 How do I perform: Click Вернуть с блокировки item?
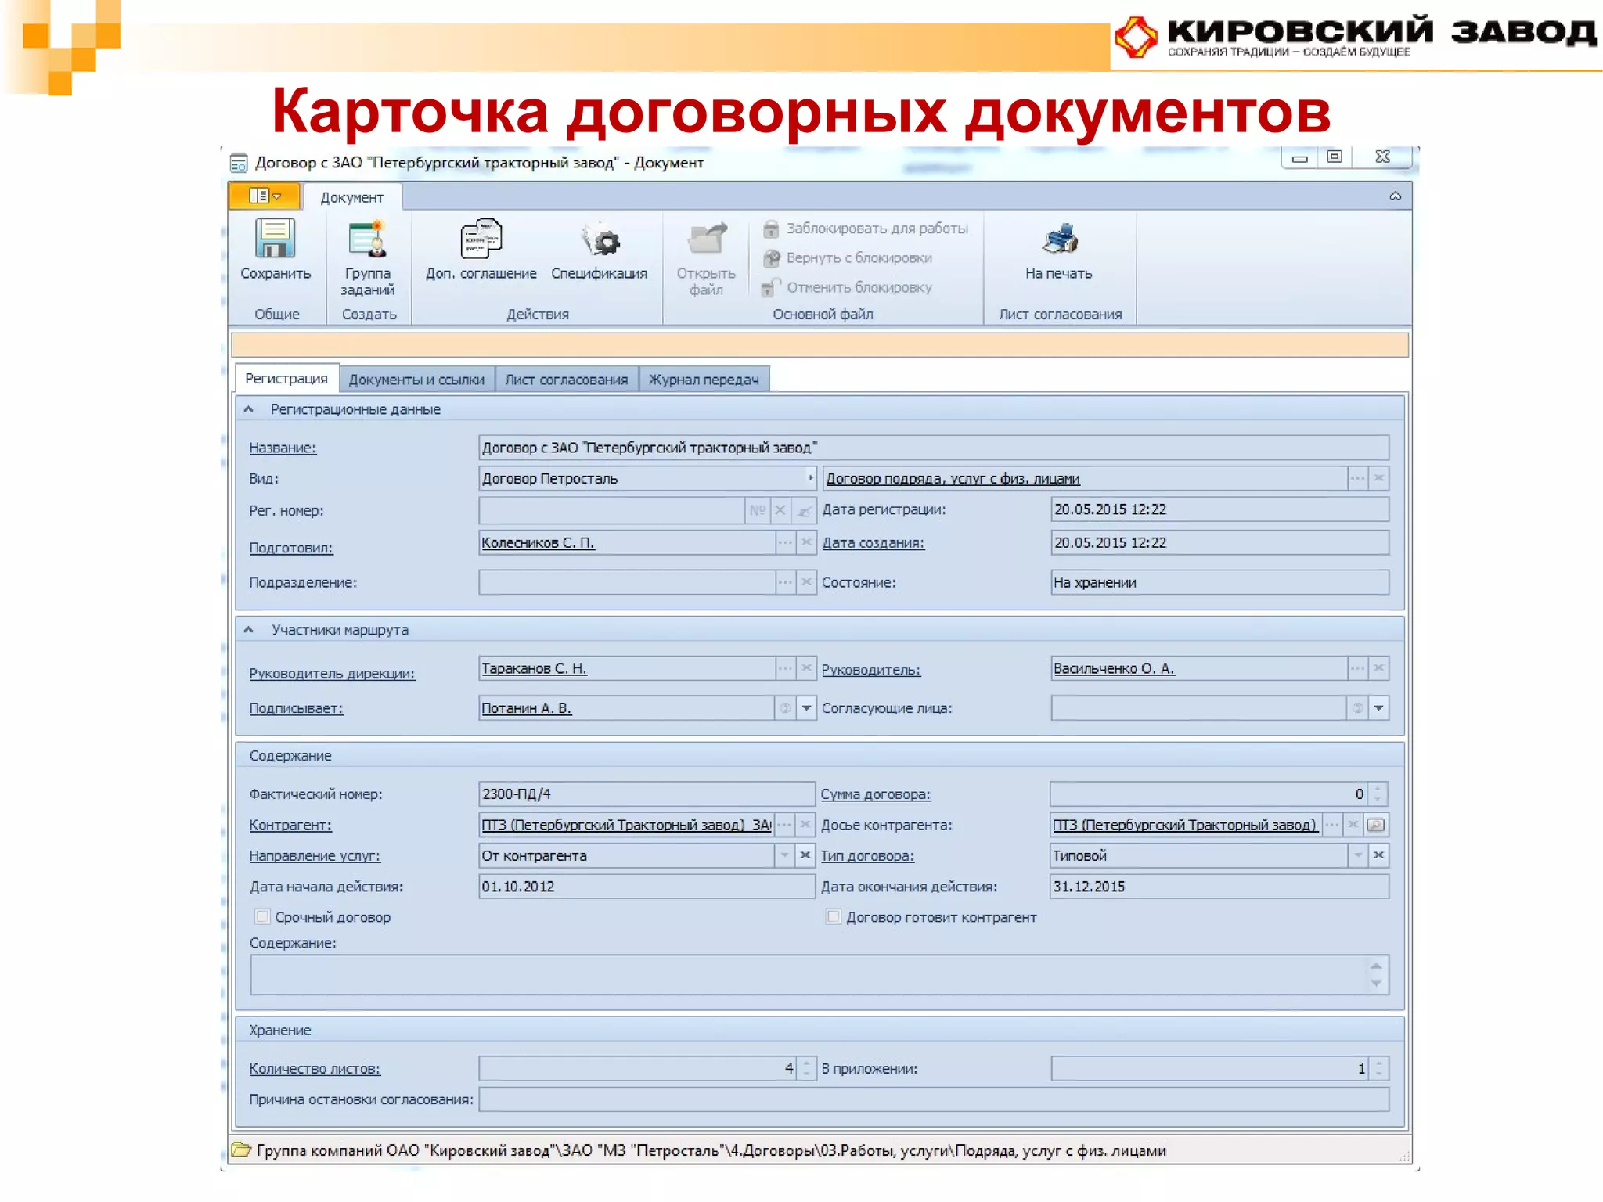(x=849, y=258)
